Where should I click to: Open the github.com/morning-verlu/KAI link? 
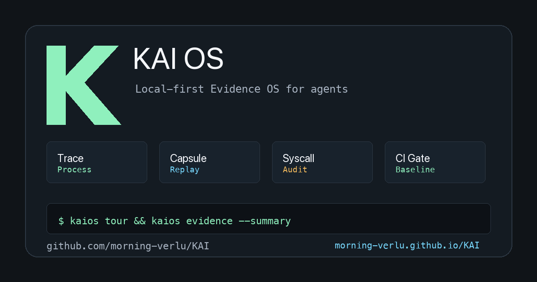[128, 246]
